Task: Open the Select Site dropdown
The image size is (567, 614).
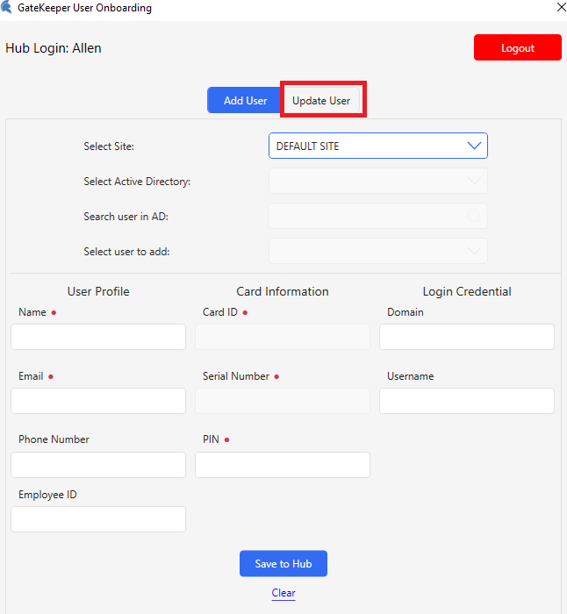Action: [x=377, y=146]
